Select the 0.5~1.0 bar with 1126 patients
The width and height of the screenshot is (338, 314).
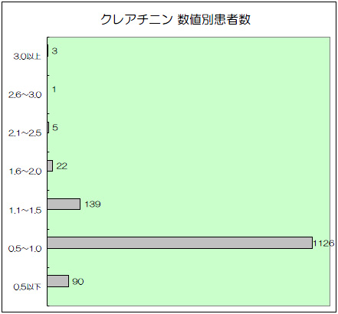[180, 243]
